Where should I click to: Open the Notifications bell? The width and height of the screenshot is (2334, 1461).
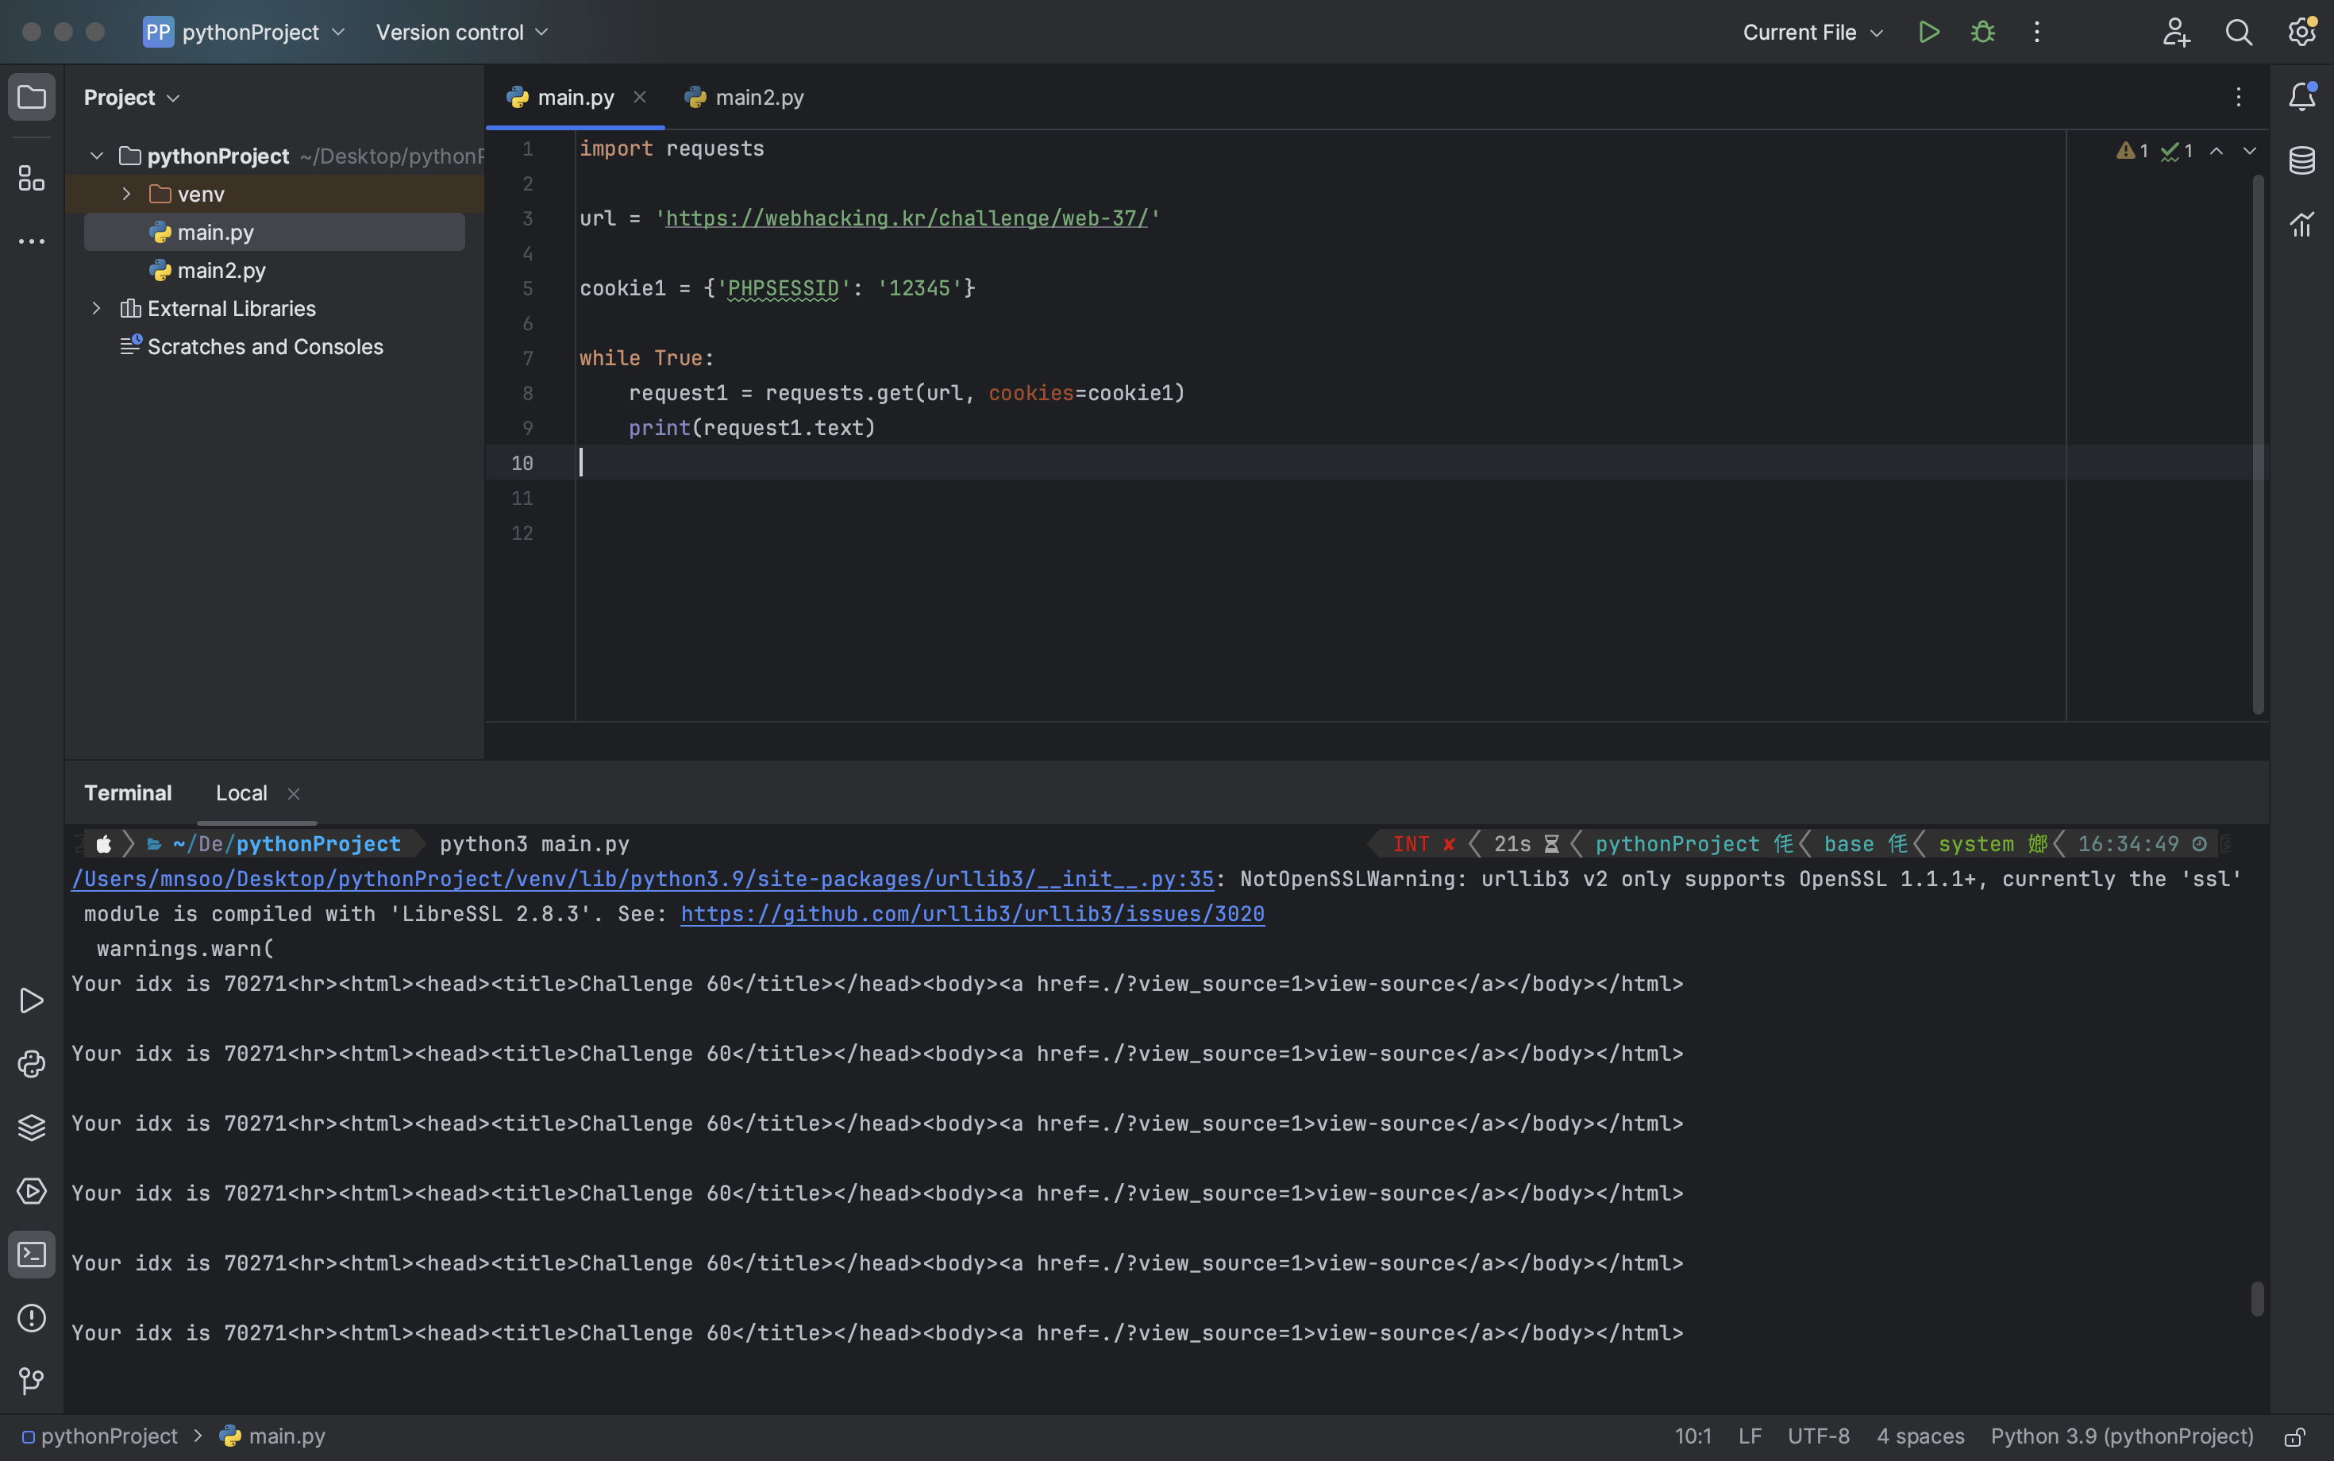click(2303, 97)
